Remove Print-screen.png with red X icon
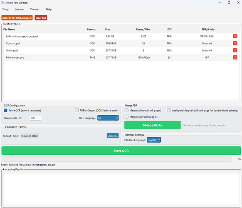The height and width of the screenshot is (208, 242). (x=235, y=57)
